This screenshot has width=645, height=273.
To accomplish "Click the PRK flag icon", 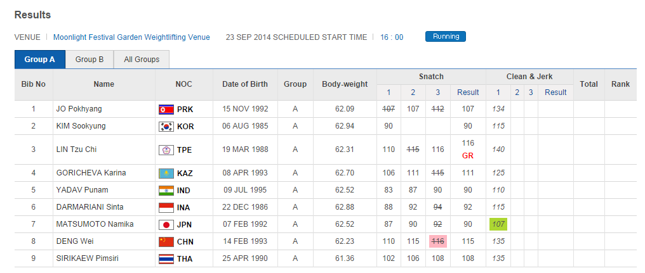I will pyautogui.click(x=166, y=110).
